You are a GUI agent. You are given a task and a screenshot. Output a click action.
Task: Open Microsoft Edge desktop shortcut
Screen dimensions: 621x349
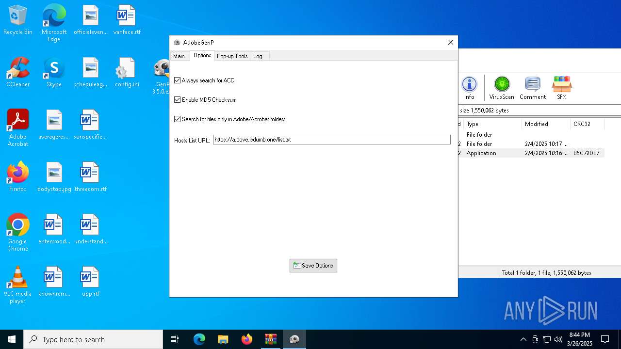[x=54, y=23]
